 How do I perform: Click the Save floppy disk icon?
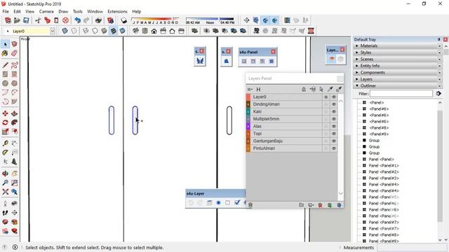[x=26, y=20]
